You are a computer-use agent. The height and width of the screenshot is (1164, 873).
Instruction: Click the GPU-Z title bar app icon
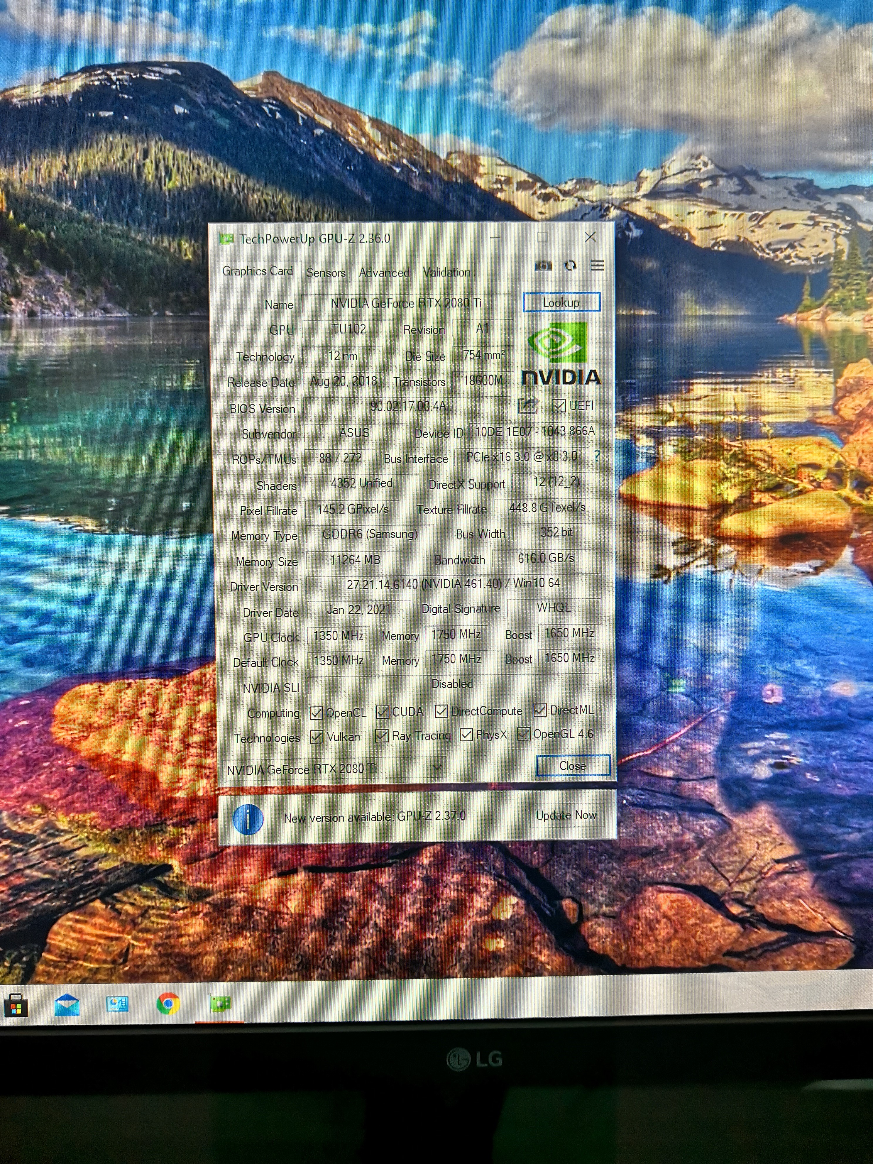[x=226, y=239]
